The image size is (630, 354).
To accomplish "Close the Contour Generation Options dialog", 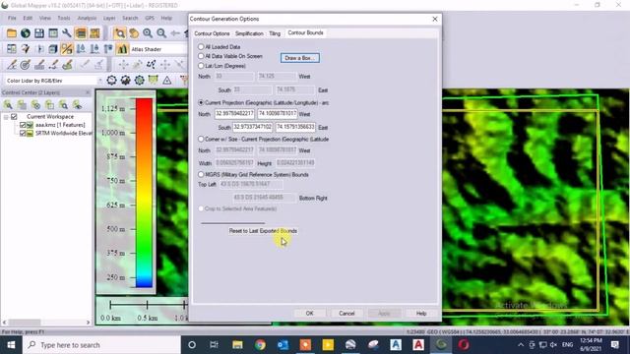I will tap(435, 19).
